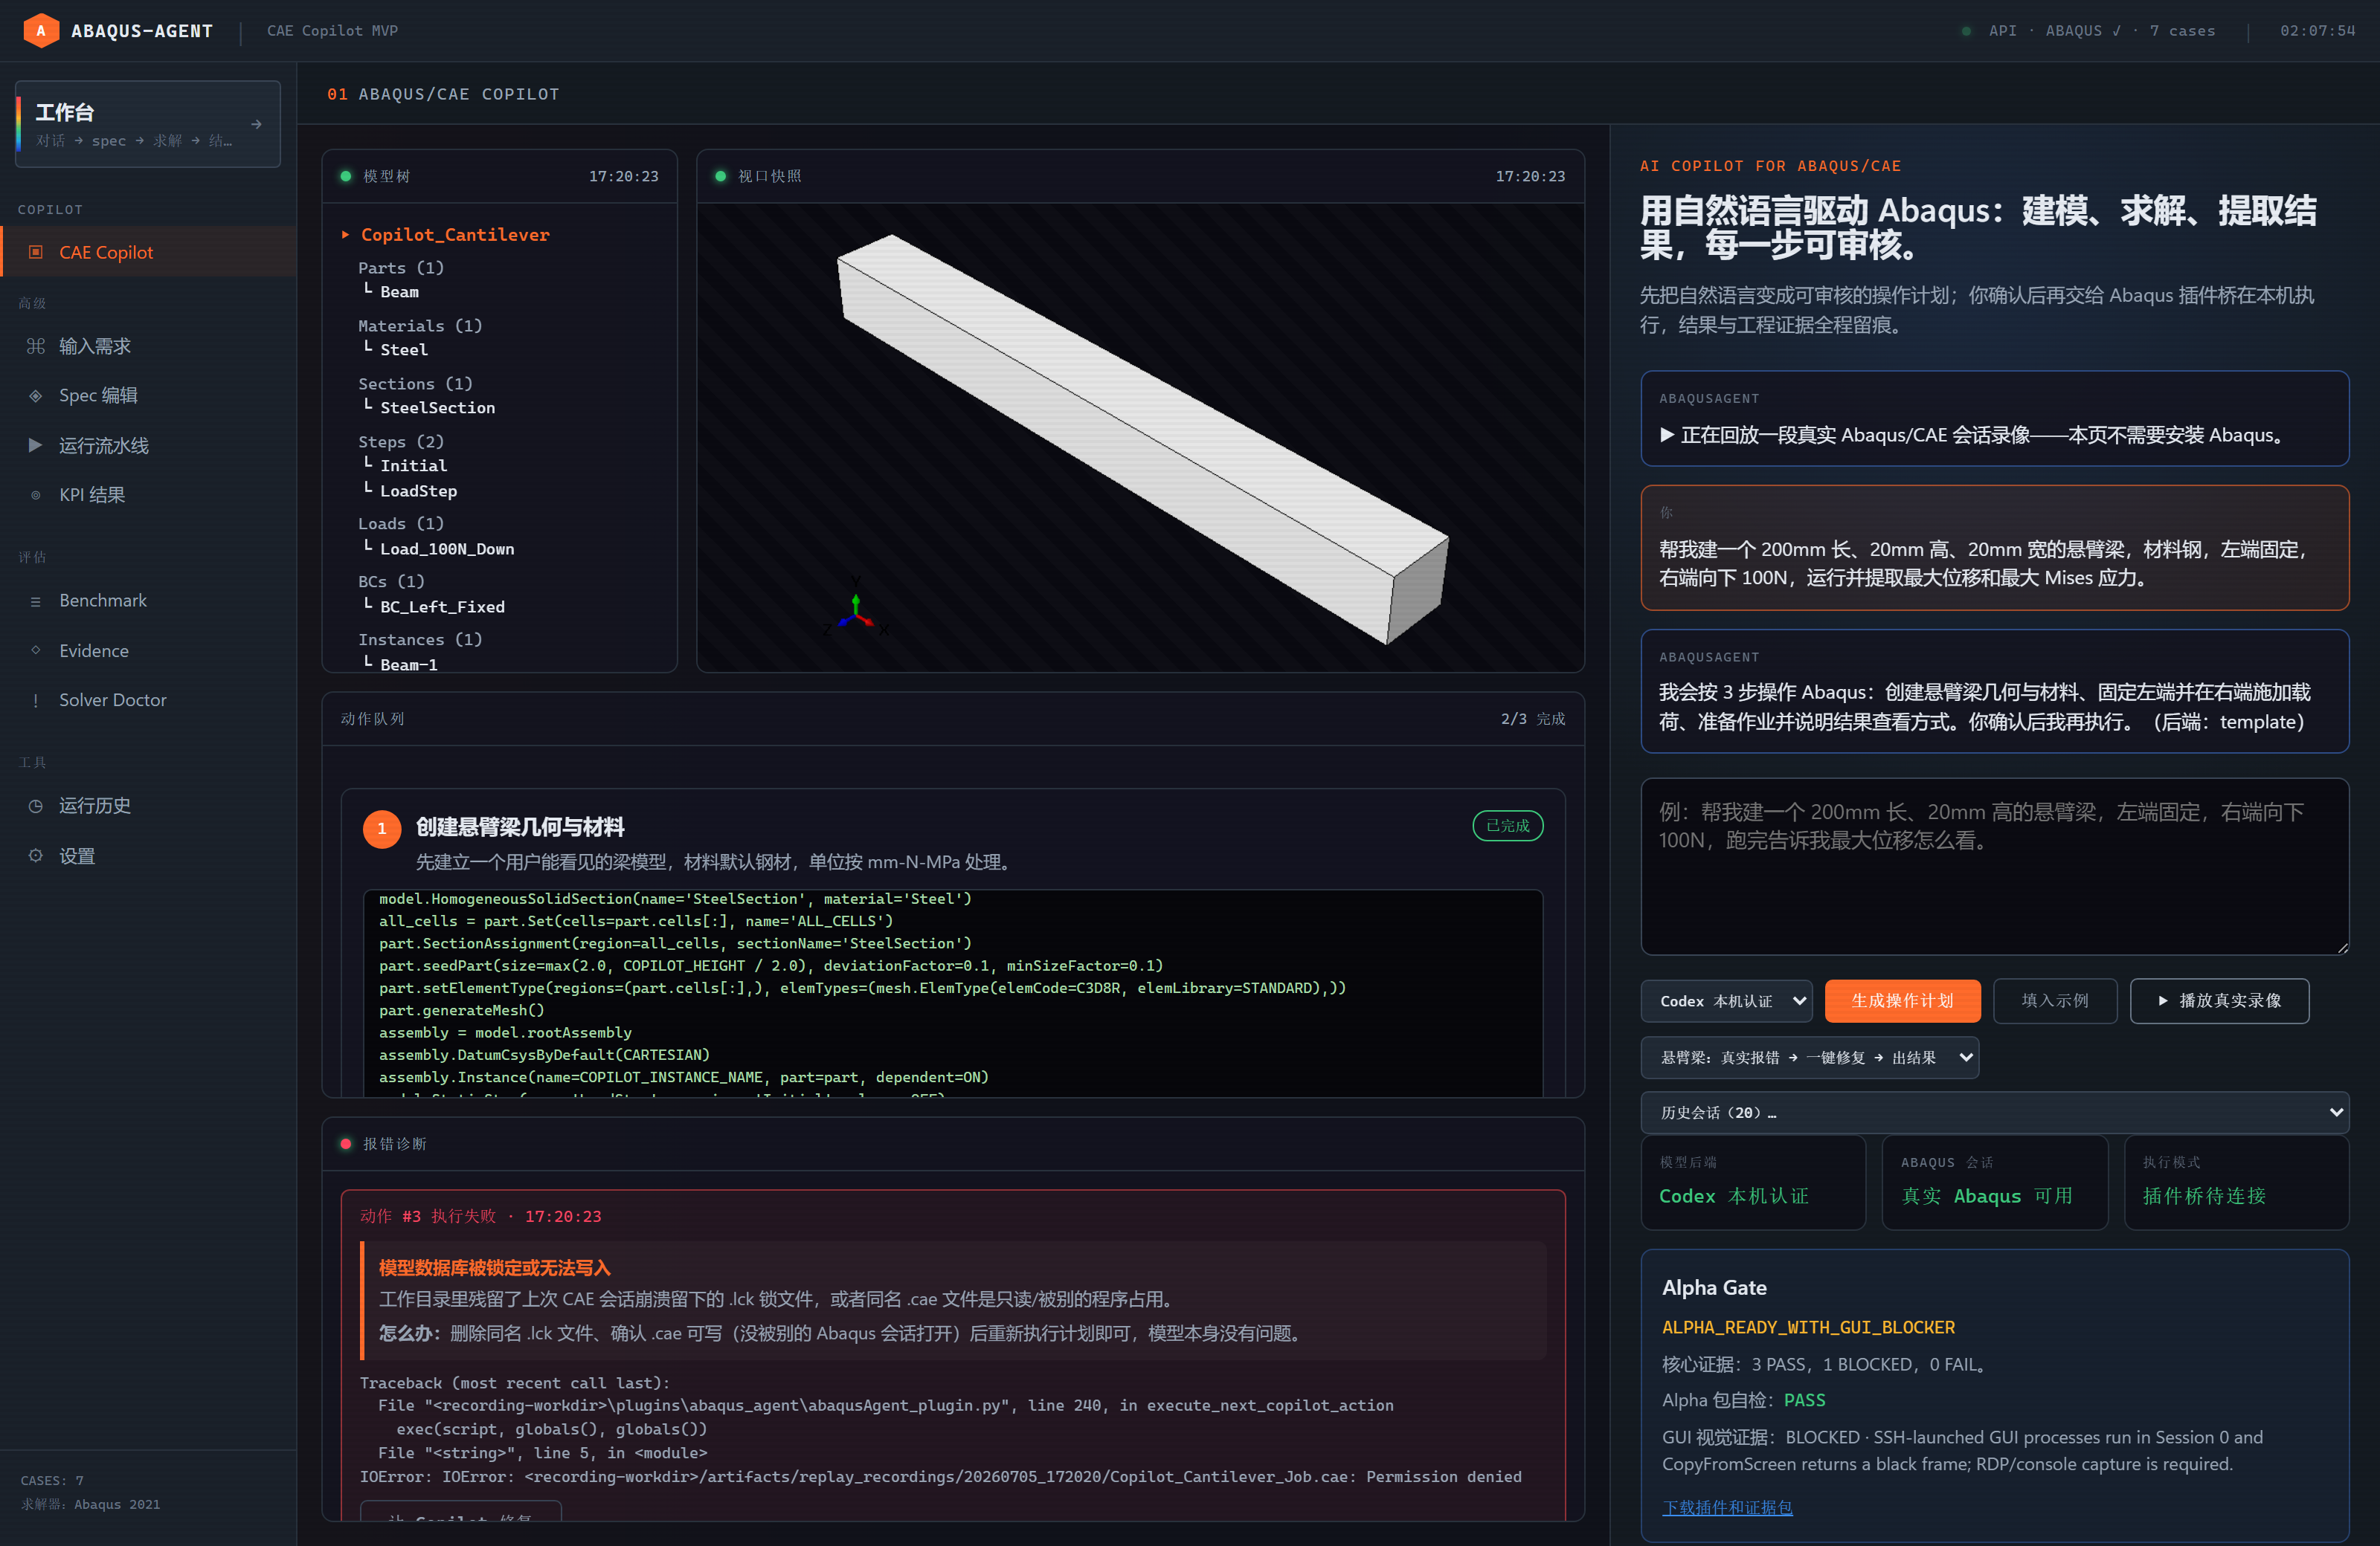Screen dimensions: 2380x1546
Task: Click the arrow on the 工作台 card
Action: coord(257,124)
